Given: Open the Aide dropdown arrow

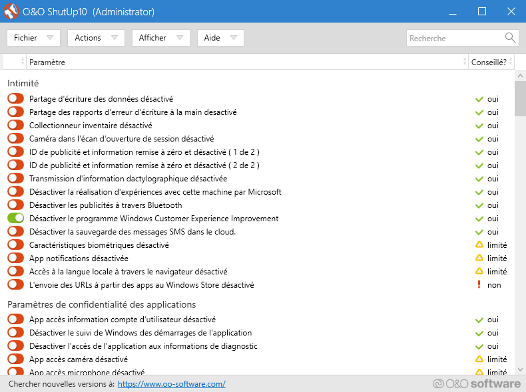Looking at the screenshot, I should [x=234, y=38].
